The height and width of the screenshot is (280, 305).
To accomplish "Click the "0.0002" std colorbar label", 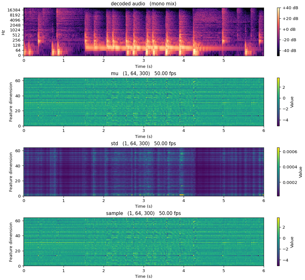I will pos(290,183).
